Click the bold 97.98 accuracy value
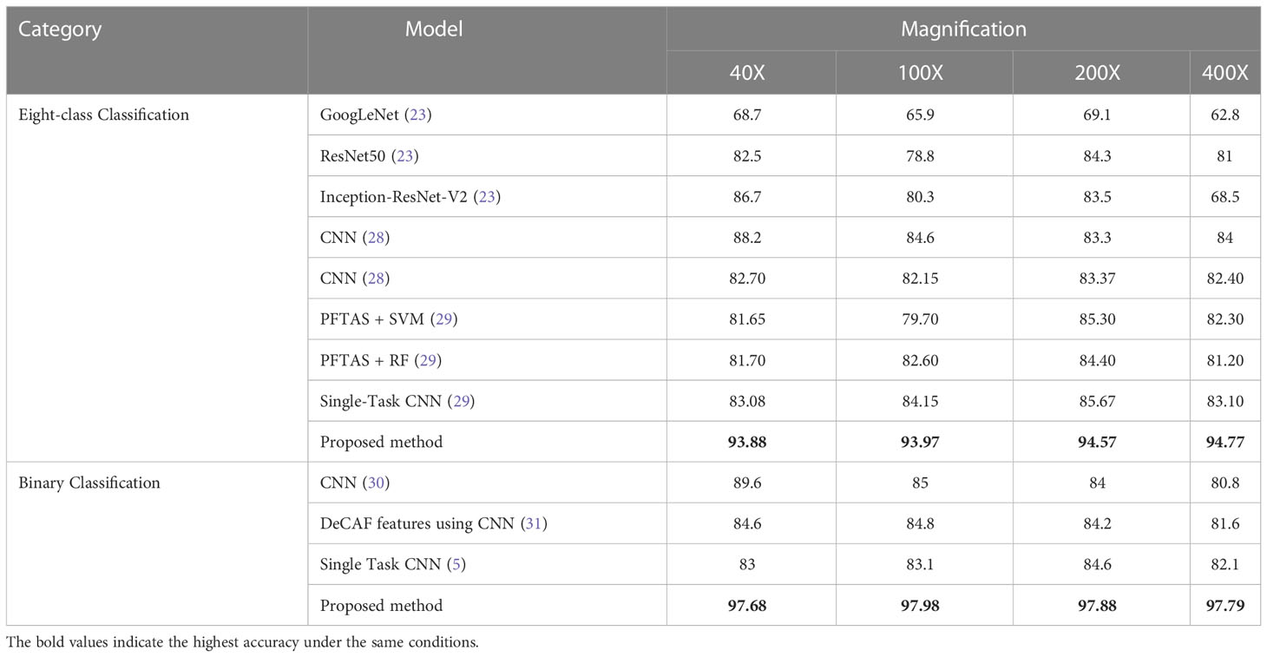The height and width of the screenshot is (657, 1267). pyautogui.click(x=920, y=605)
